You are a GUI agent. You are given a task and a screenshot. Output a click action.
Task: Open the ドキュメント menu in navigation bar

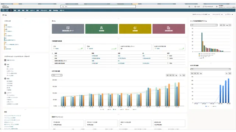[x=44, y=11]
